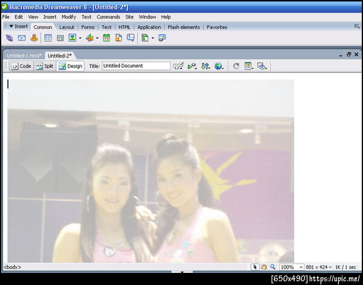Click the photo in the design area
The width and height of the screenshot is (363, 285).
click(151, 171)
